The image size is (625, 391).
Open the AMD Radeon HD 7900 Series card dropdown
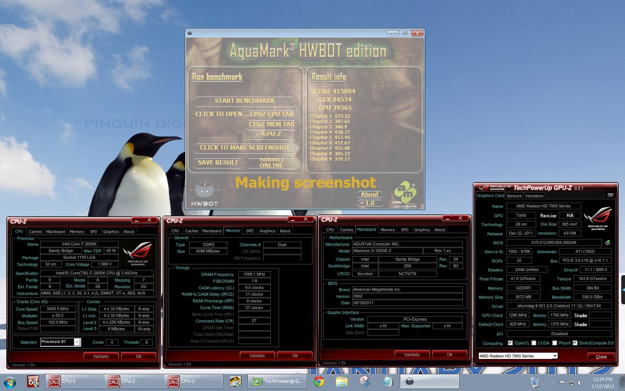[518, 356]
